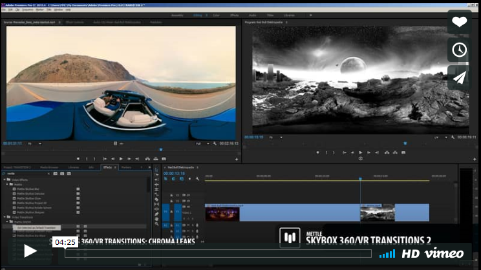Toggle 32-bit Color effects filter
Image resolution: width=481 pixels, height=270 pixels.
(x=62, y=174)
